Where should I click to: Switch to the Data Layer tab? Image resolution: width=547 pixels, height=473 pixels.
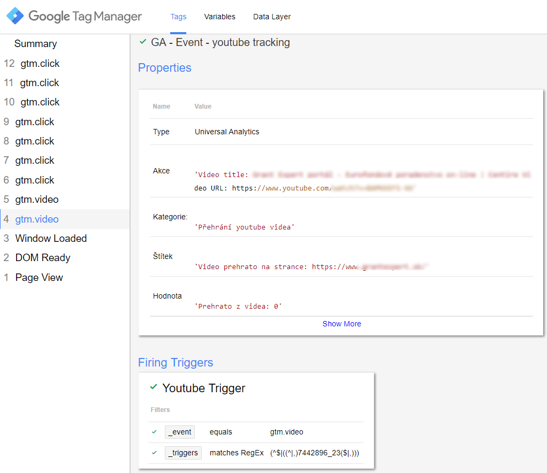[272, 17]
